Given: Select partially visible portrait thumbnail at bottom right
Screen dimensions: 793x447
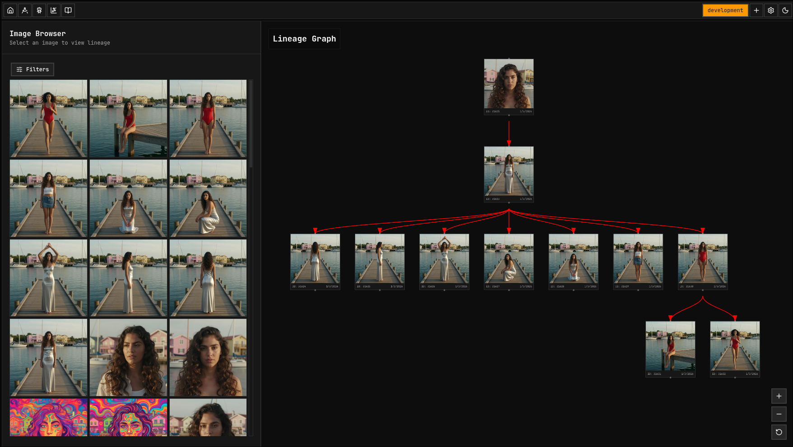Looking at the screenshot, I should (x=208, y=417).
